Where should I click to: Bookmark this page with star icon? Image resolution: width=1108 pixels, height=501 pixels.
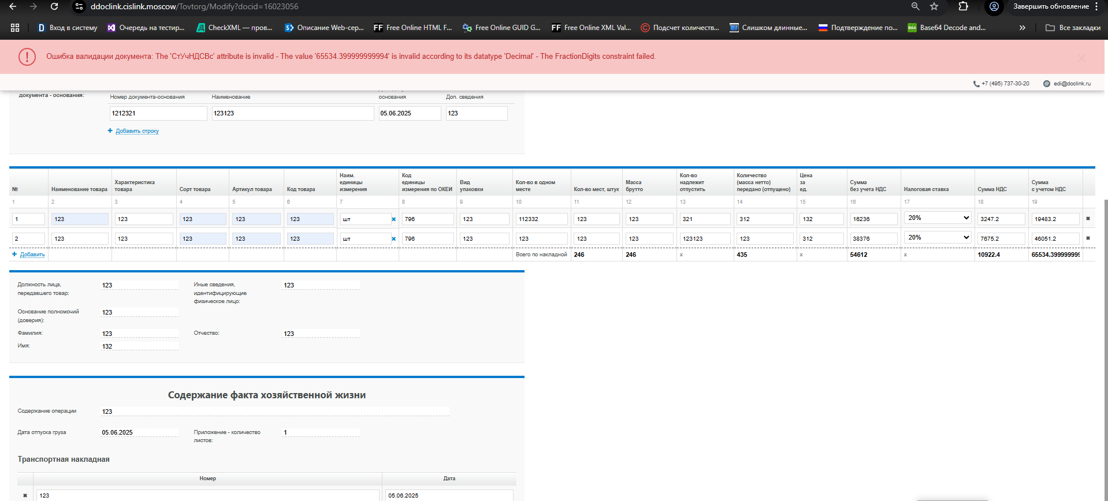point(934,6)
